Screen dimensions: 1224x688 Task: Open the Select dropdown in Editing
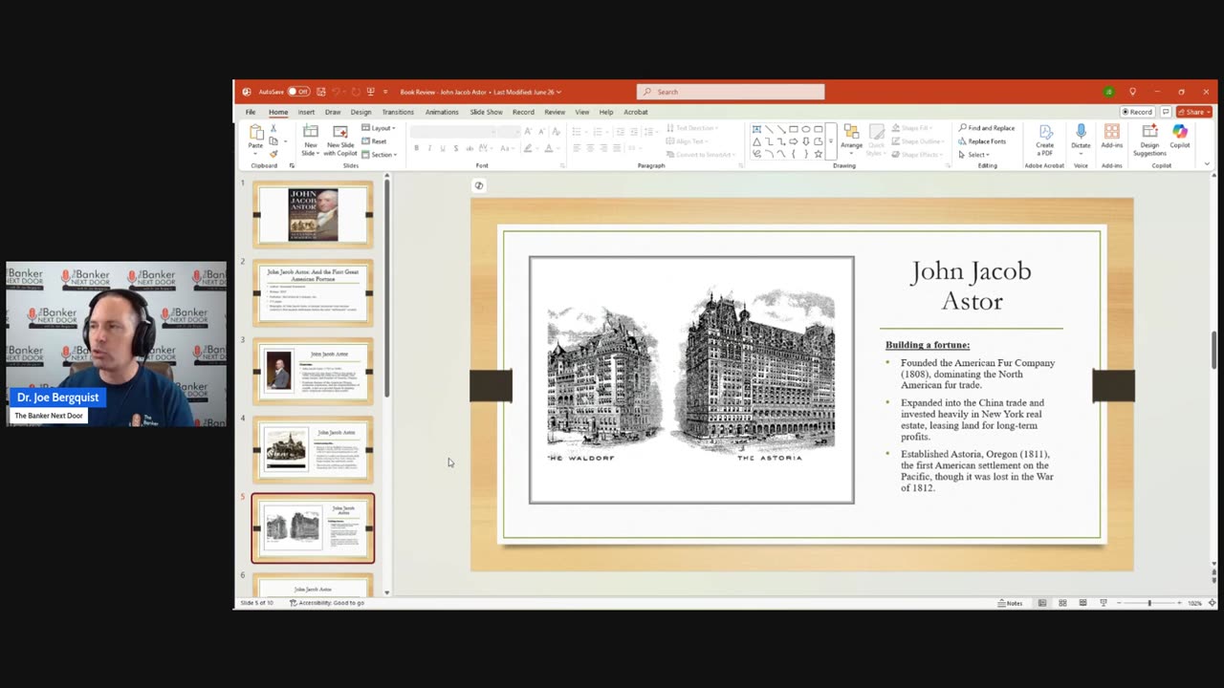974,155
